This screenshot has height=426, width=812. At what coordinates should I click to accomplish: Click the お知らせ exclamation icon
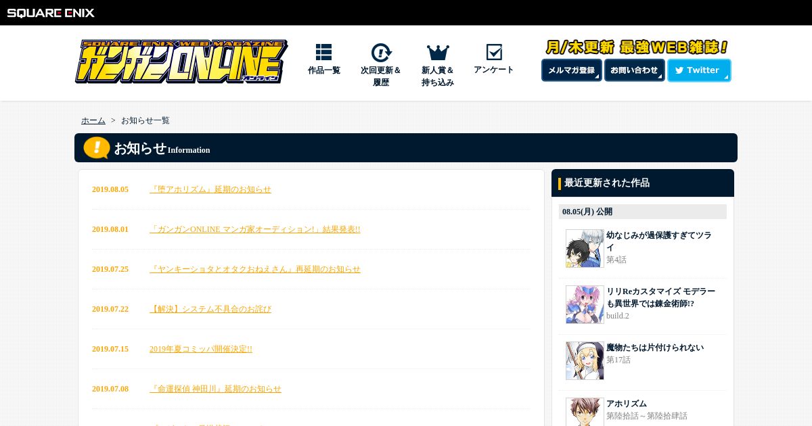click(97, 147)
